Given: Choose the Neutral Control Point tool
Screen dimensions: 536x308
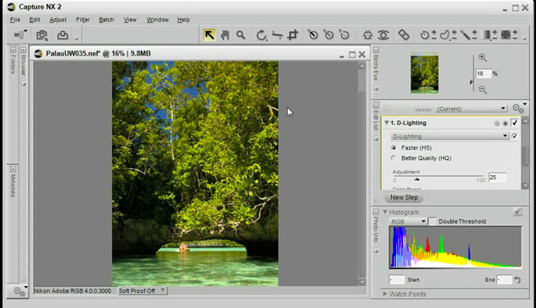Looking at the screenshot, I should tap(329, 35).
